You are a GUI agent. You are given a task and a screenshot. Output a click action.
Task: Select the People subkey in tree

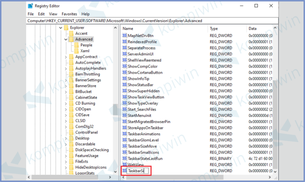pos(86,45)
